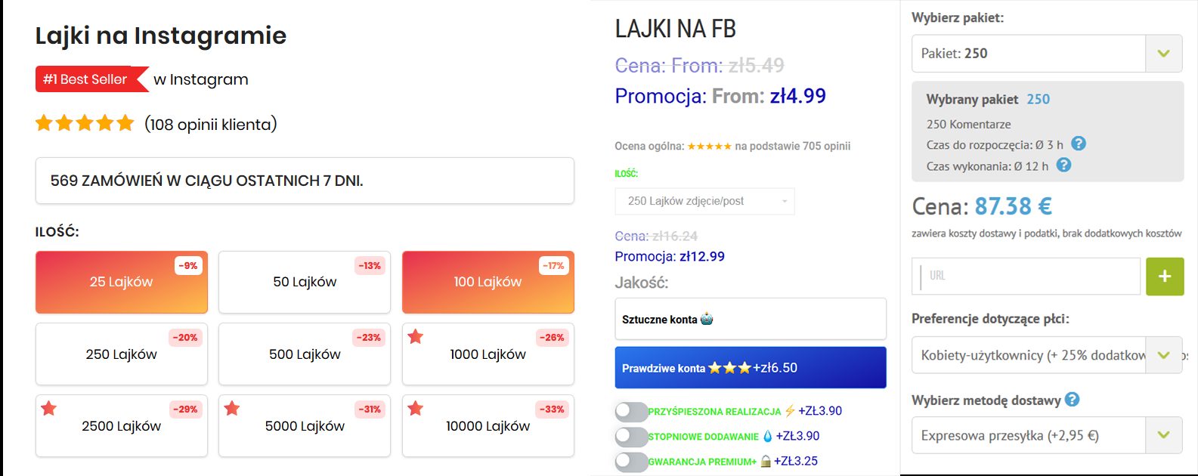The image size is (1198, 476).
Task: Turn on Gwarancja Premium+ switch
Action: [x=631, y=462]
